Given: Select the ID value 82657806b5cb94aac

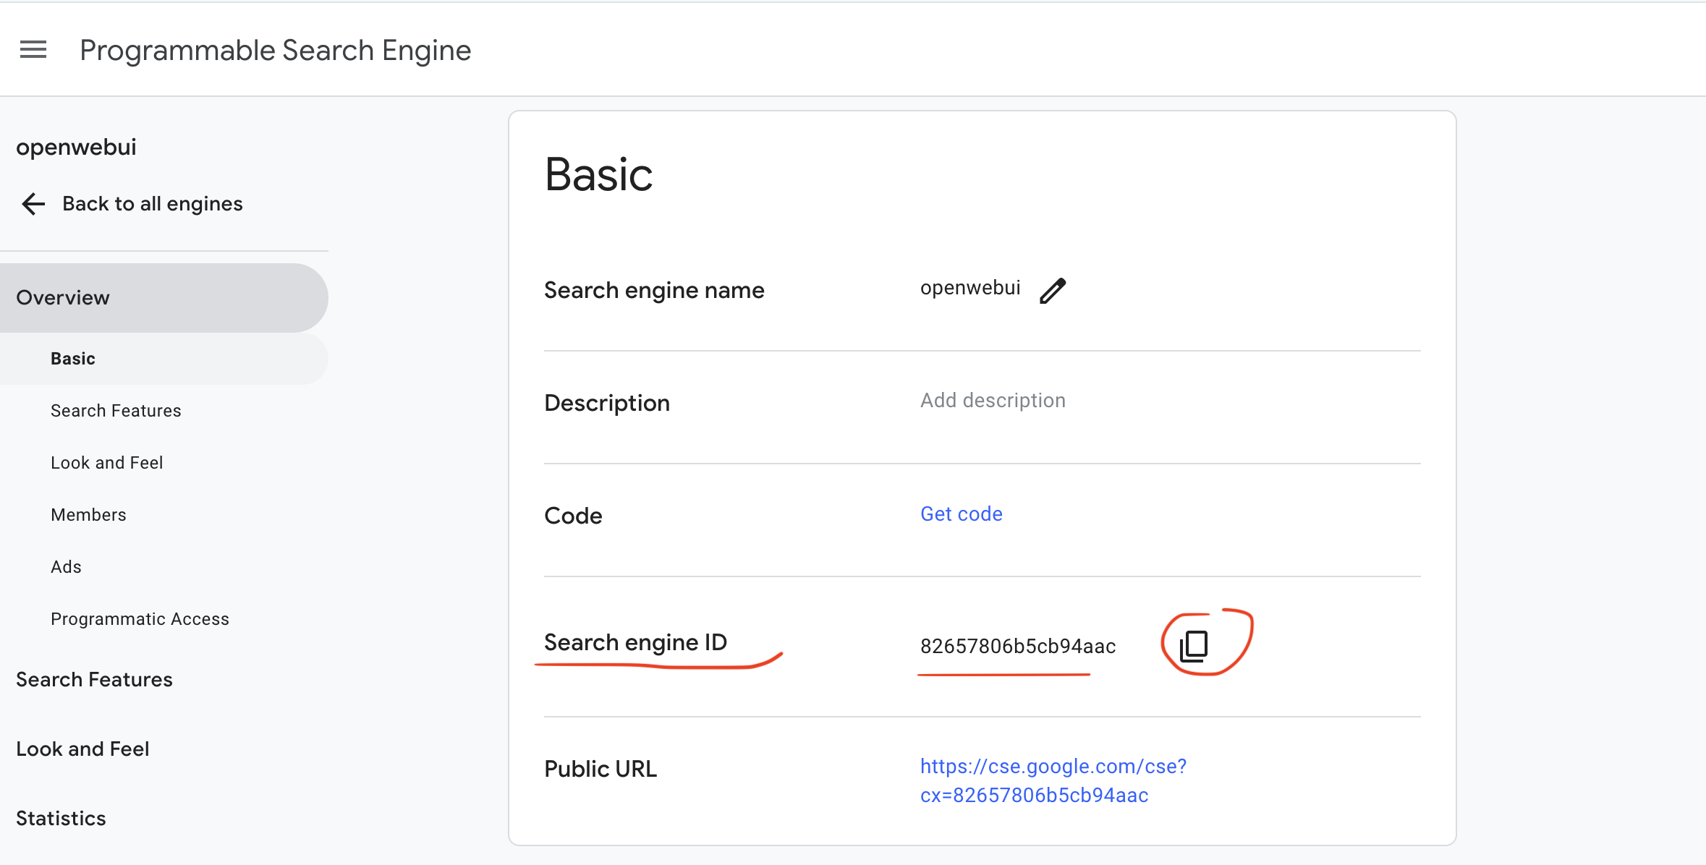Looking at the screenshot, I should 1018,646.
